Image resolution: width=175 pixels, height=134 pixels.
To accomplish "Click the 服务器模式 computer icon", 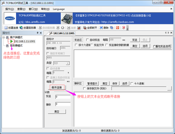I will click(x=7, y=46).
